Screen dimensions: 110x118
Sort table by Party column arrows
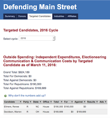click(x=30, y=102)
